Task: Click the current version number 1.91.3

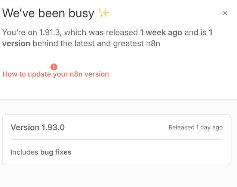Action: 50,33
